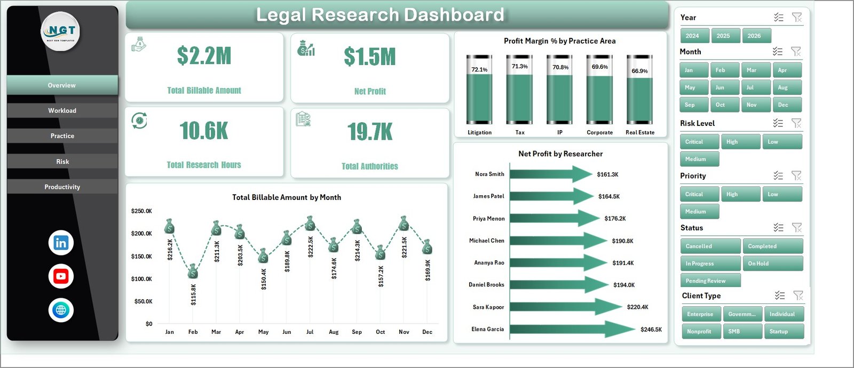Click the Profit Margin % by Practice Area title
Screen dimensions: 854x368
point(560,41)
